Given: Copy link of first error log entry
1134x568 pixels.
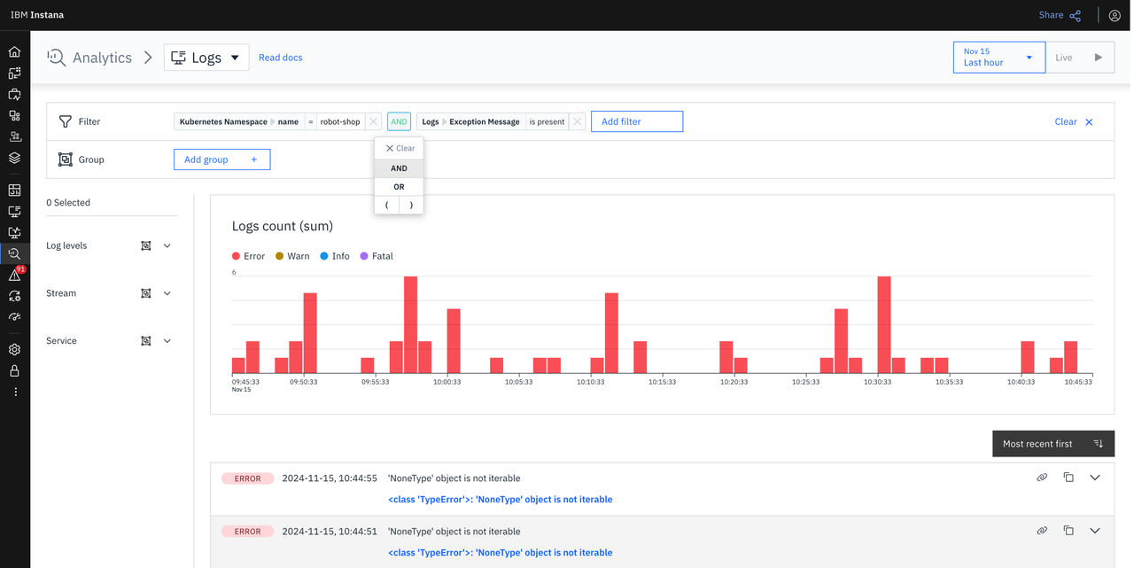Looking at the screenshot, I should pyautogui.click(x=1042, y=478).
